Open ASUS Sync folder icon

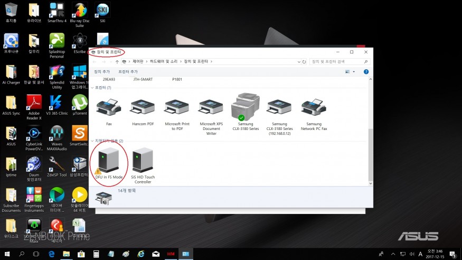[11, 105]
